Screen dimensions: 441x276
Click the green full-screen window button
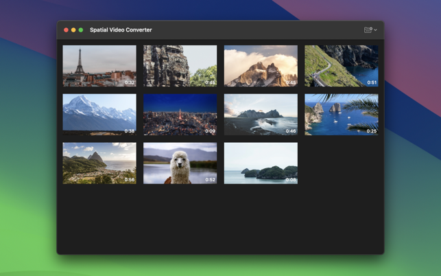pos(81,30)
